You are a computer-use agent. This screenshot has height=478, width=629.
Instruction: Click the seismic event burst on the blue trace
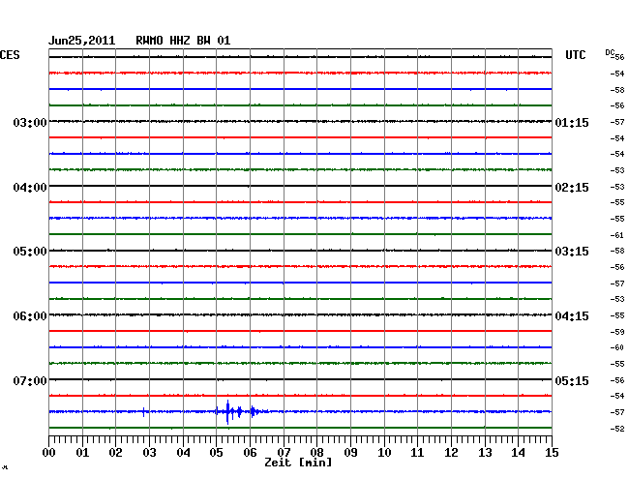point(241,412)
